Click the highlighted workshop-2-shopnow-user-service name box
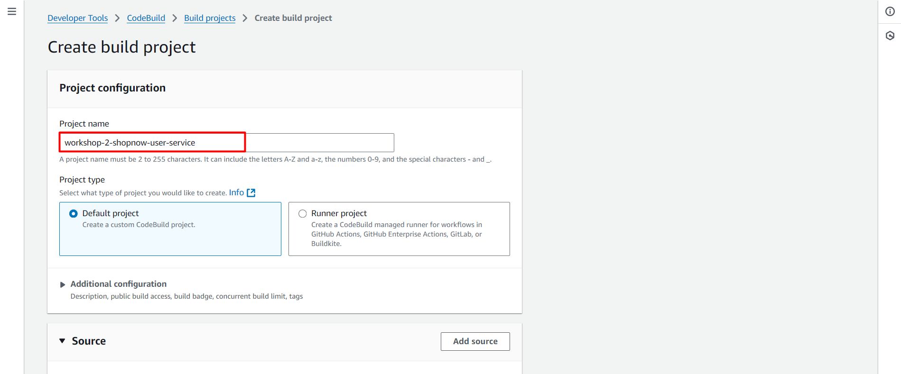Screen dimensions: 901x374 pyautogui.click(x=151, y=142)
